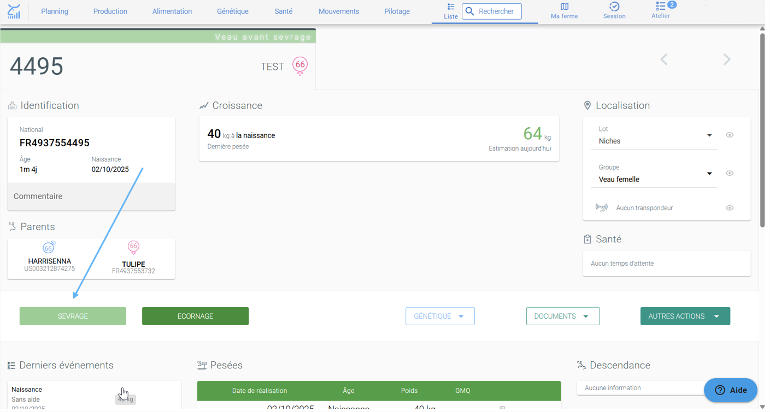
Task: Click the Pesées scale icon
Action: tap(202, 365)
